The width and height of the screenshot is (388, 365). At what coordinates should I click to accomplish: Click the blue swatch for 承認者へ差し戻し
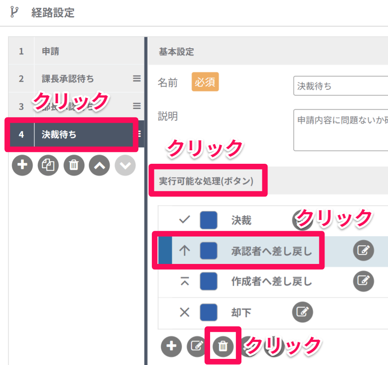(209, 251)
